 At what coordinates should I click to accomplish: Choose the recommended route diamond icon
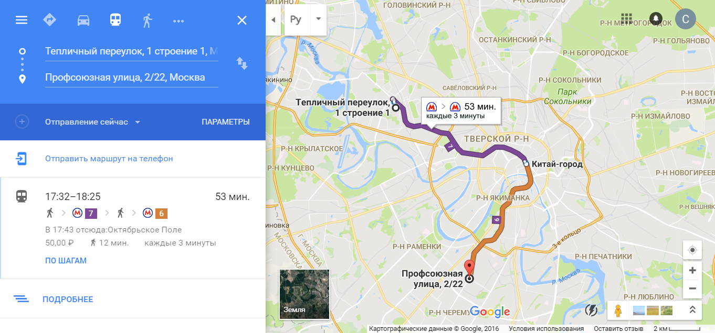click(x=50, y=20)
